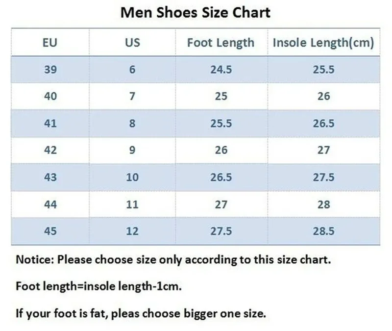
Task: Click foot length 24.5 cell
Action: pyautogui.click(x=220, y=70)
